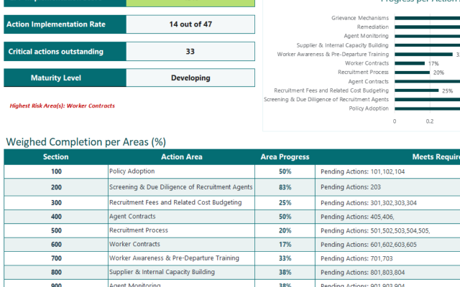Select the 38% progress for Supplier Capacity Building
Screen dimensions: 460x287
point(285,273)
